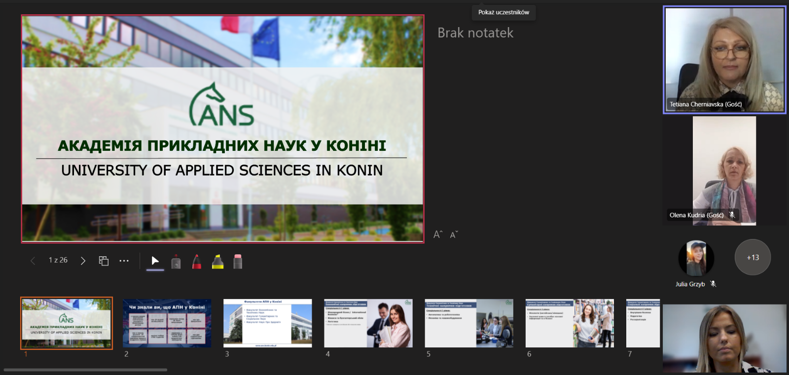Select Tetiana Cherniavska's video tile

[x=724, y=59]
